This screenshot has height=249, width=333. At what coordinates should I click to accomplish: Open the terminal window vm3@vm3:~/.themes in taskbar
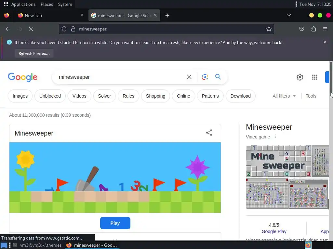37,245
